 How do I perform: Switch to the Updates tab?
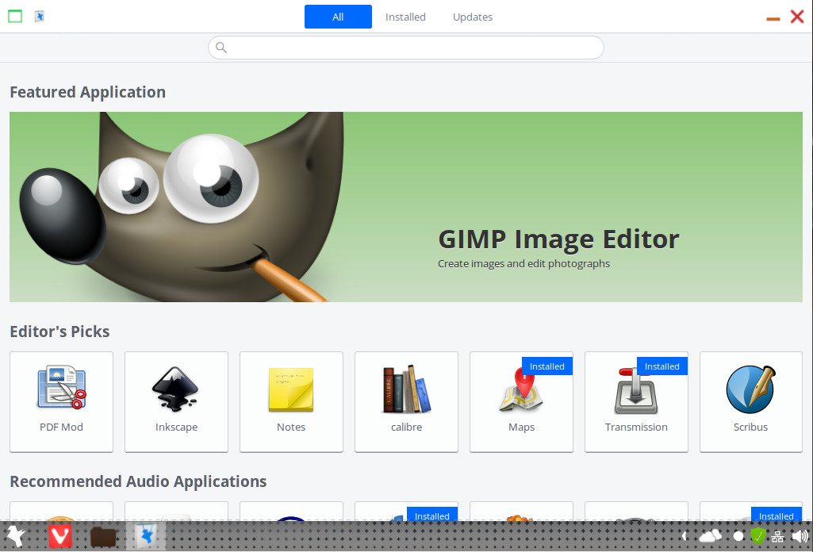pyautogui.click(x=473, y=17)
